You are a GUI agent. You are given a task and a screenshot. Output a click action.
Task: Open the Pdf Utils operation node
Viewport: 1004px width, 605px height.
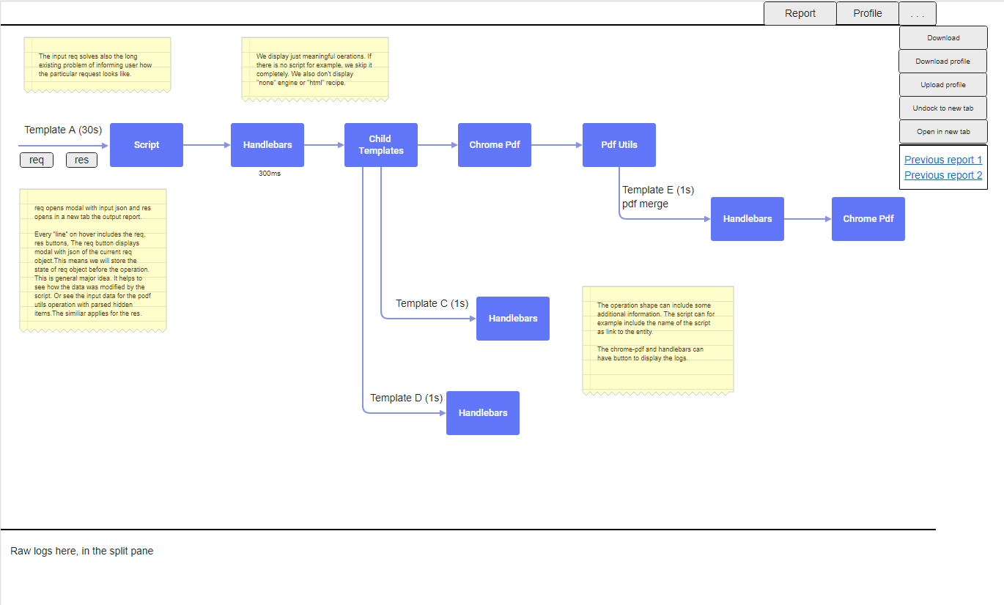tap(619, 144)
